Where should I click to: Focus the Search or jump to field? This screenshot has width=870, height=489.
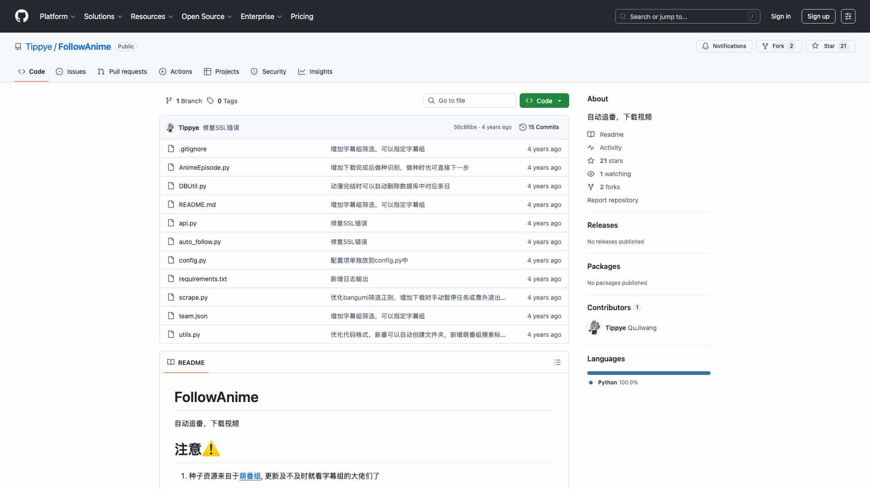[687, 16]
